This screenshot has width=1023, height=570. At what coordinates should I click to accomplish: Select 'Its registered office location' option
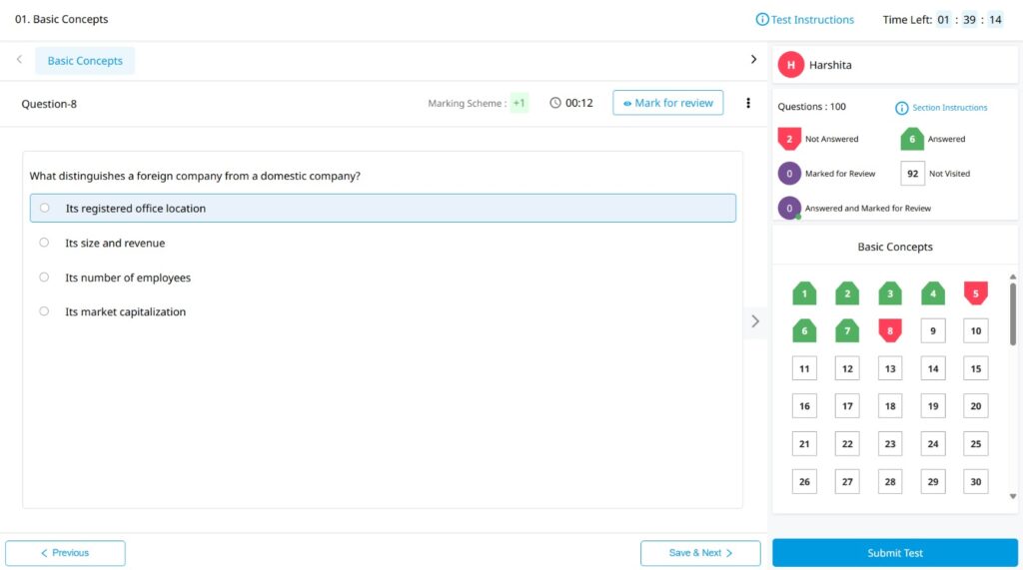pos(44,209)
